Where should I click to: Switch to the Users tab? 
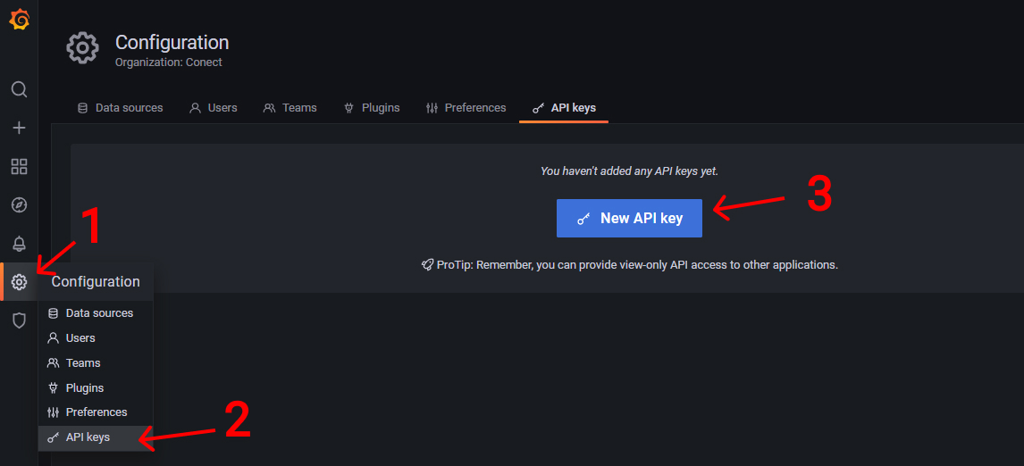[x=213, y=108]
